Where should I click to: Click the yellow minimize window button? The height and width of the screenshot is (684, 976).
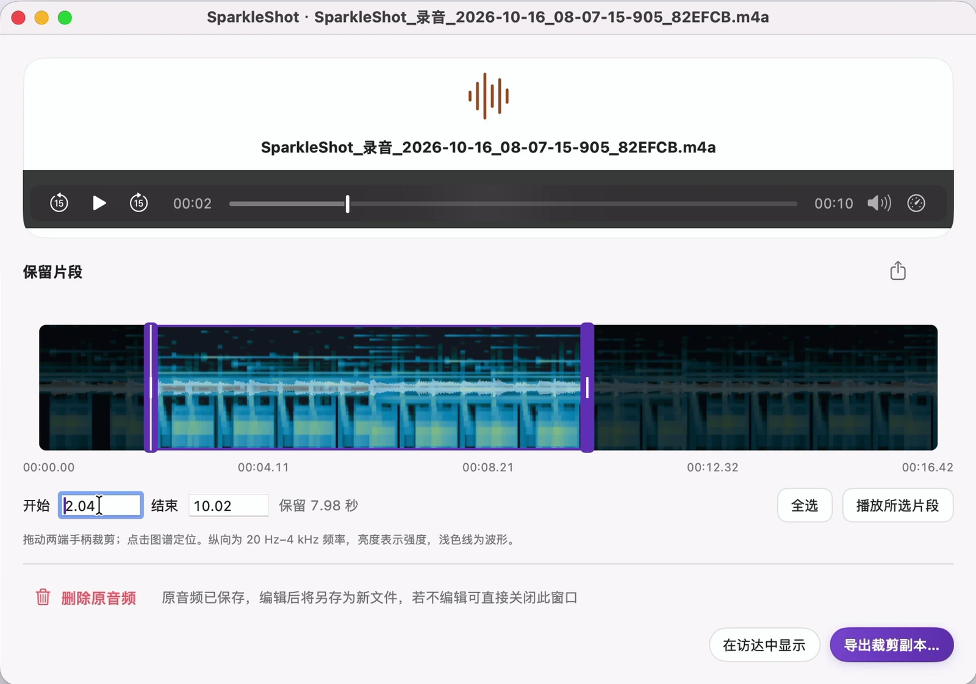[41, 18]
